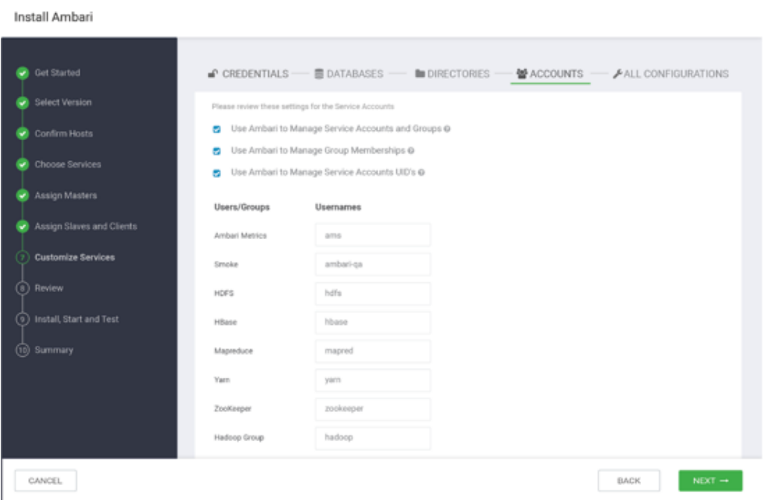Select Install, Start and Test step label
This screenshot has width=764, height=500.
(77, 319)
